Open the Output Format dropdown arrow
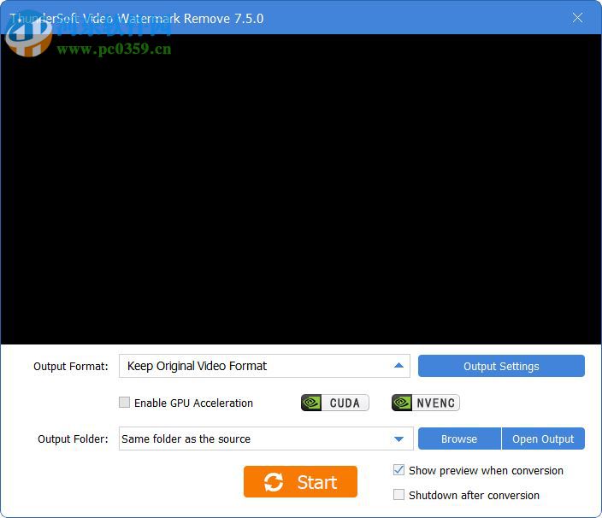 398,366
